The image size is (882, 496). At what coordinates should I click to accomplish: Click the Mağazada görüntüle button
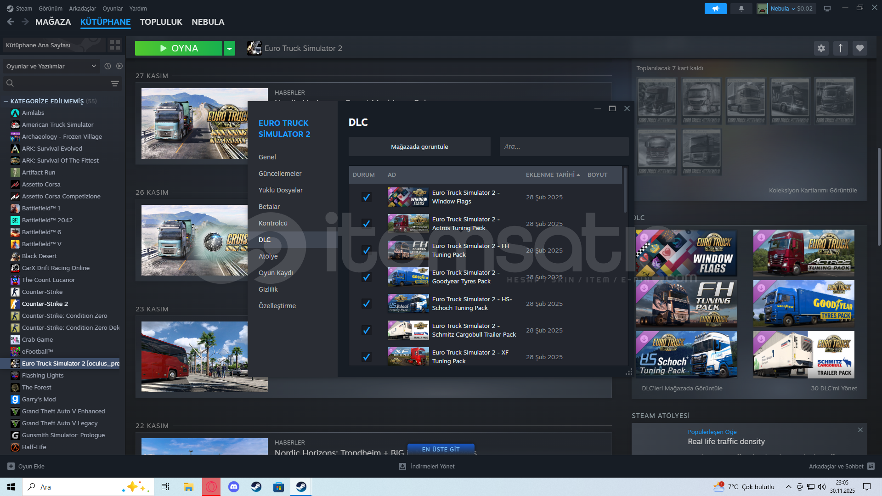coord(419,147)
